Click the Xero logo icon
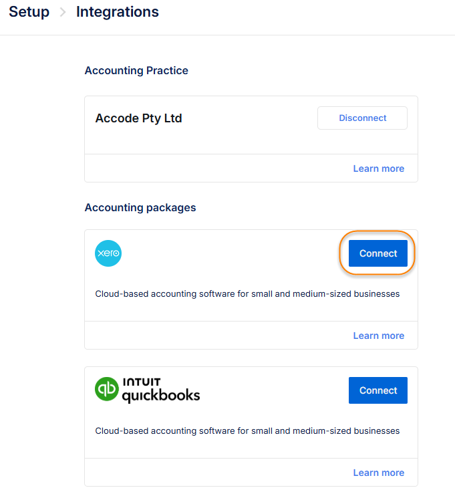455x498 pixels. click(x=108, y=253)
